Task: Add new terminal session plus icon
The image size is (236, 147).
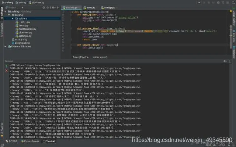Action: pos(7,66)
